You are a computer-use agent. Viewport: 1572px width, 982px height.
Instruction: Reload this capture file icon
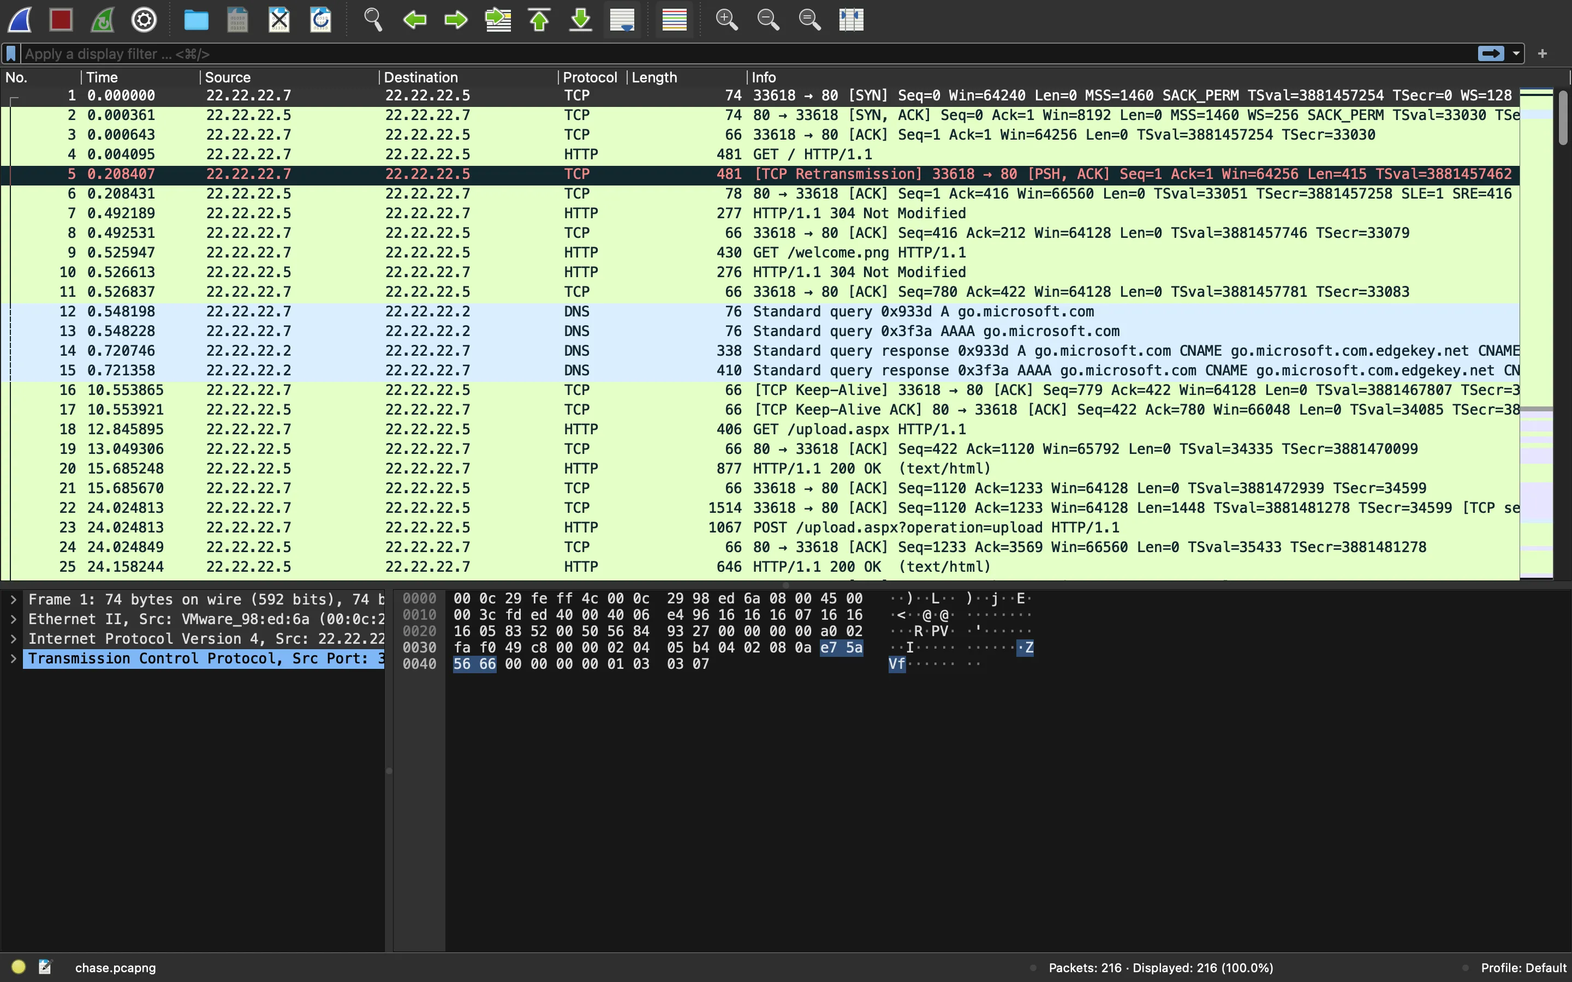[x=321, y=20]
